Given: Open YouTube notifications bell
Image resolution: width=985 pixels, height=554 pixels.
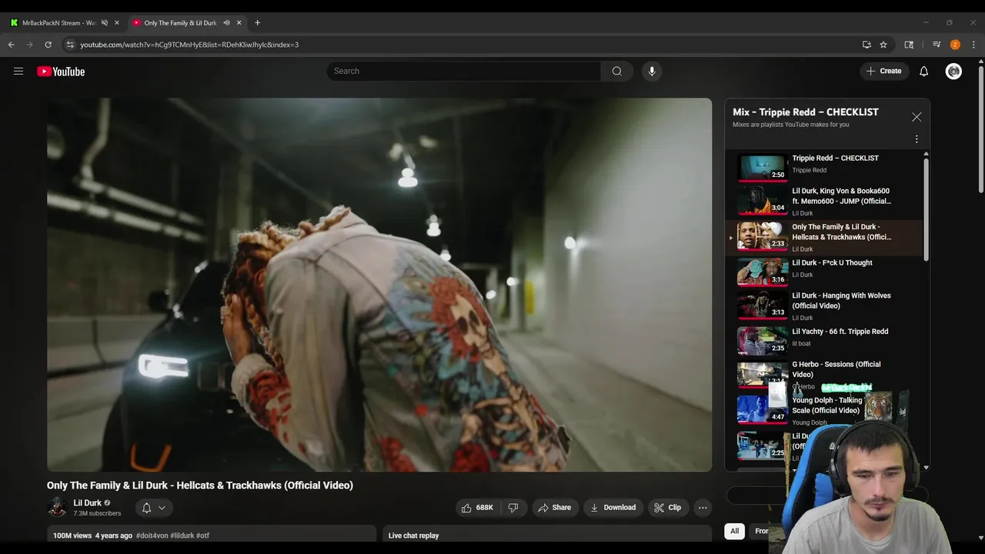Looking at the screenshot, I should pyautogui.click(x=924, y=71).
